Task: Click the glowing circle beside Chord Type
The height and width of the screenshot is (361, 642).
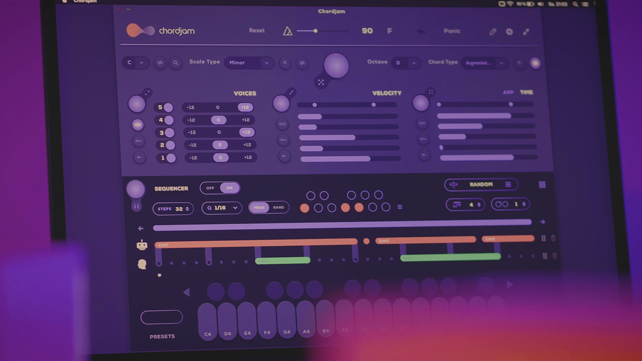Action: 535,63
